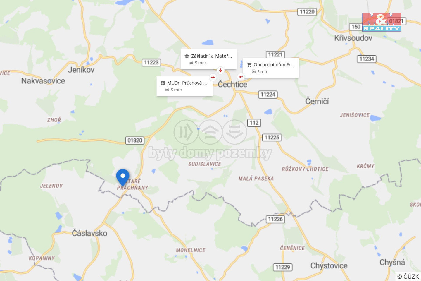Open the MUDr. Průchová info card
Screen dimensions: 421x281
184,86
